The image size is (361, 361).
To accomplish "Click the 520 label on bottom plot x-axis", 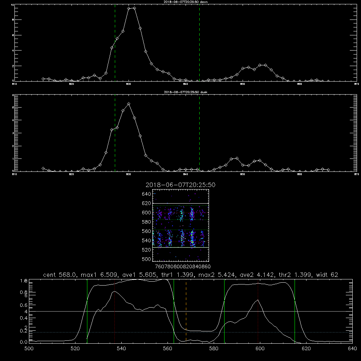I will pos(75,349).
